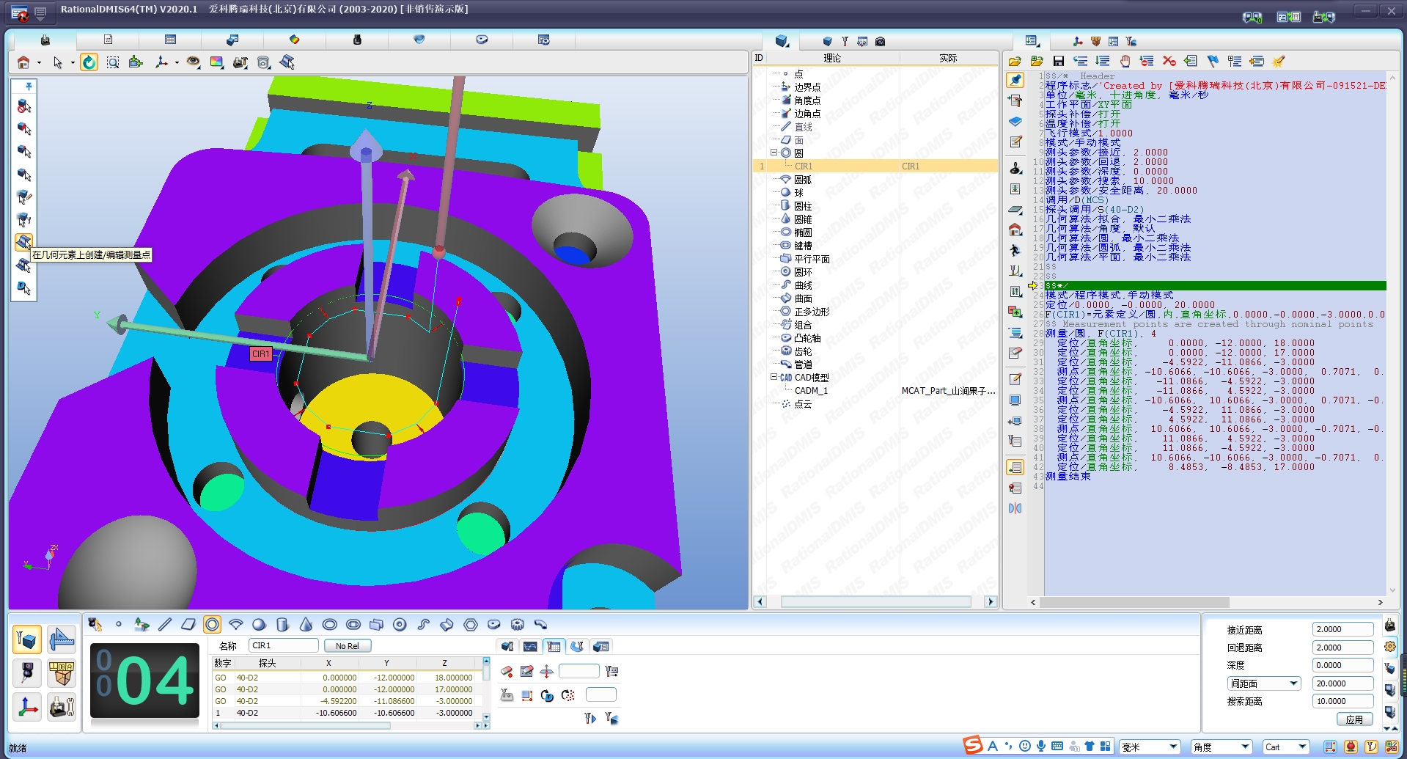Click the 应用 apply button

(1353, 719)
